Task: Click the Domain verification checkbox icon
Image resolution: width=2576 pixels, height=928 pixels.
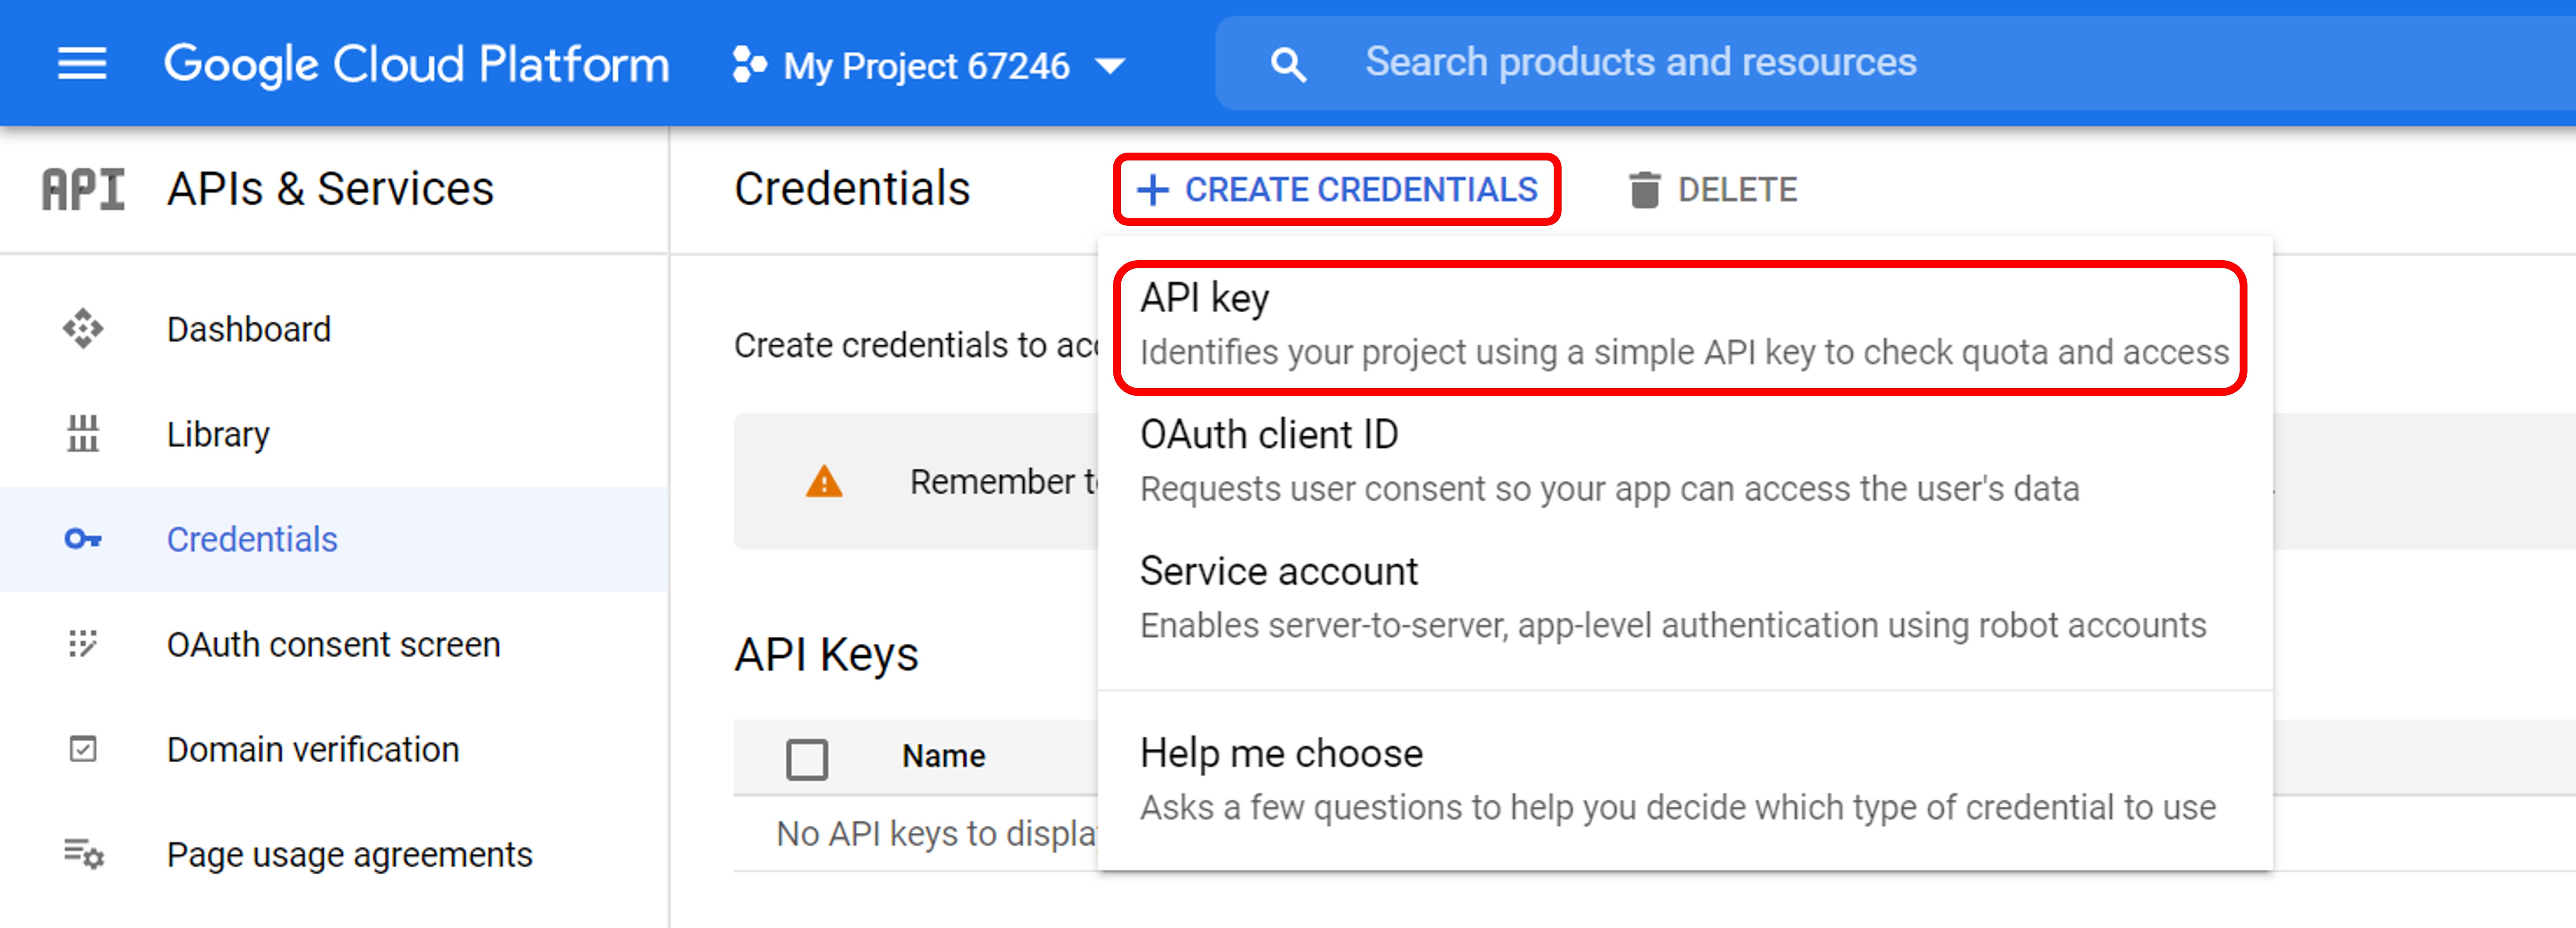Action: point(83,749)
